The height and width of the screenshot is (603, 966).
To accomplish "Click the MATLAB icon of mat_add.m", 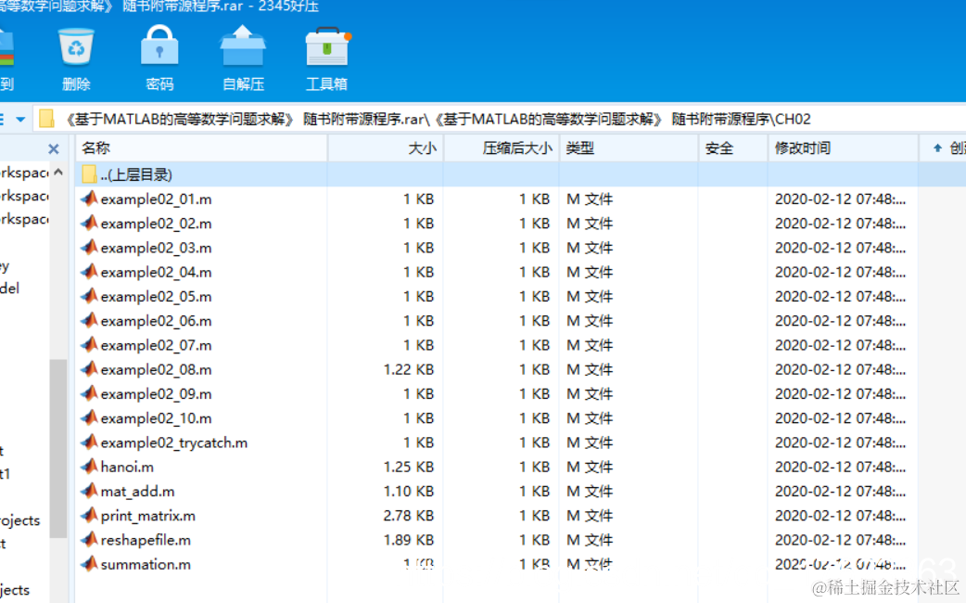I will 89,491.
